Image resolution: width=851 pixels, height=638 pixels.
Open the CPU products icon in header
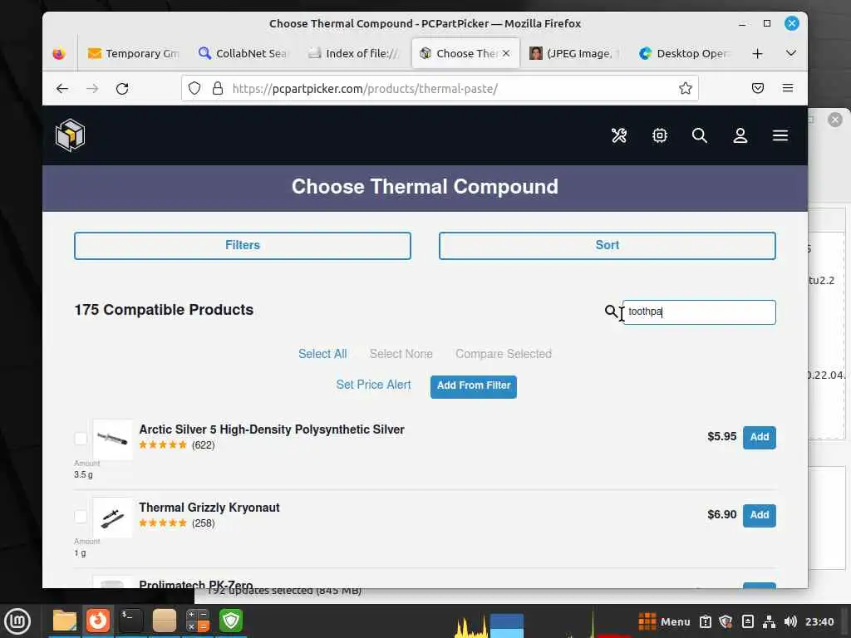click(659, 135)
